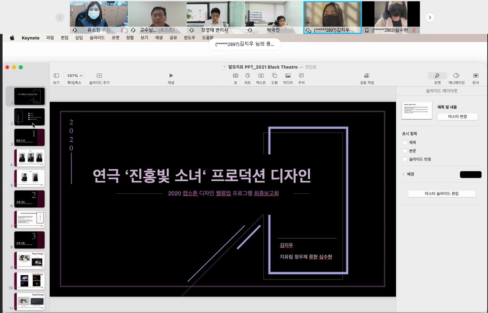Click the Media (미디어) icon
488x313 pixels.
[x=288, y=76]
